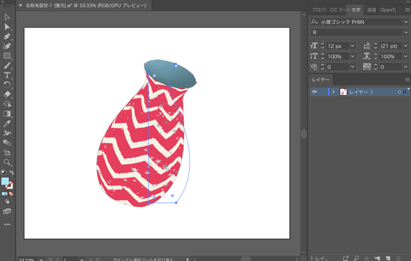Click the Locate Object magnifier icon in Layers
This screenshot has height=261, width=411.
[x=356, y=258]
